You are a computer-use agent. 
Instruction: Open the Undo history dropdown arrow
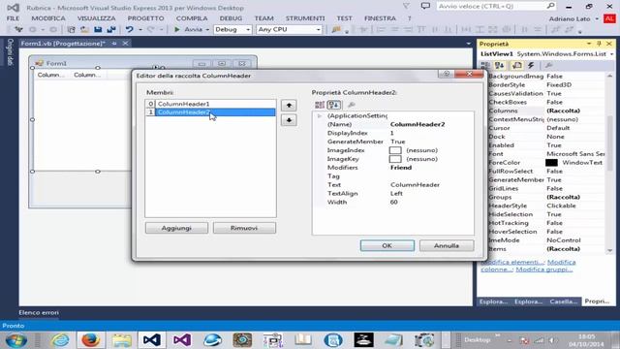[139, 30]
